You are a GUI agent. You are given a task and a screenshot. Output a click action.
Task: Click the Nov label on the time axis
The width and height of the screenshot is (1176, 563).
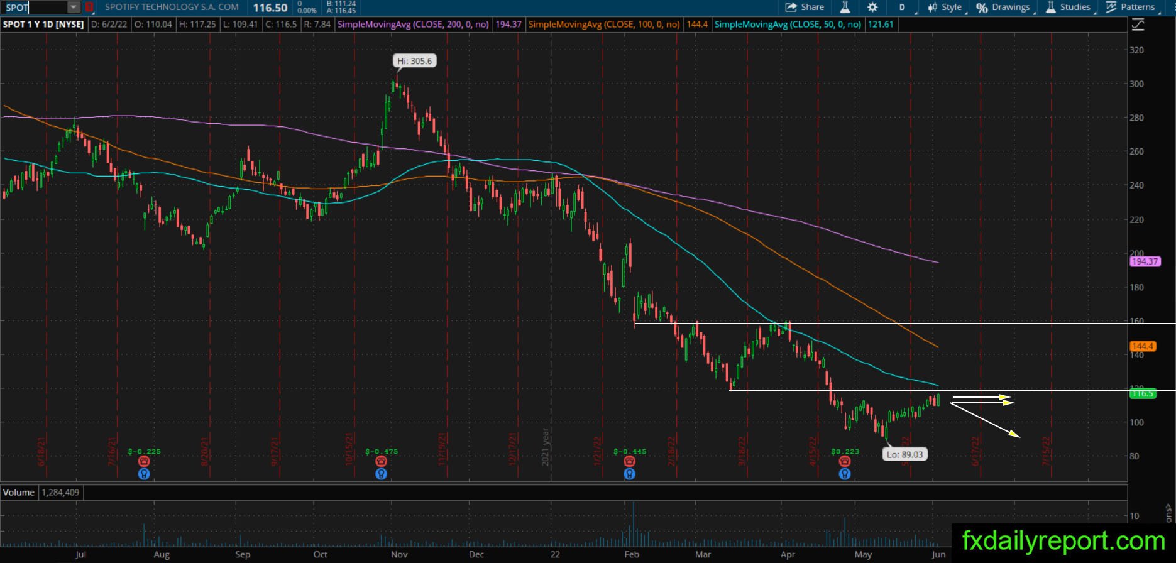pyautogui.click(x=400, y=554)
